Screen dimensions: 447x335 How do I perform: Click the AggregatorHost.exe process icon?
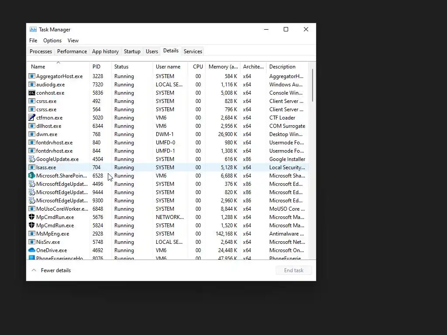[x=31, y=76]
